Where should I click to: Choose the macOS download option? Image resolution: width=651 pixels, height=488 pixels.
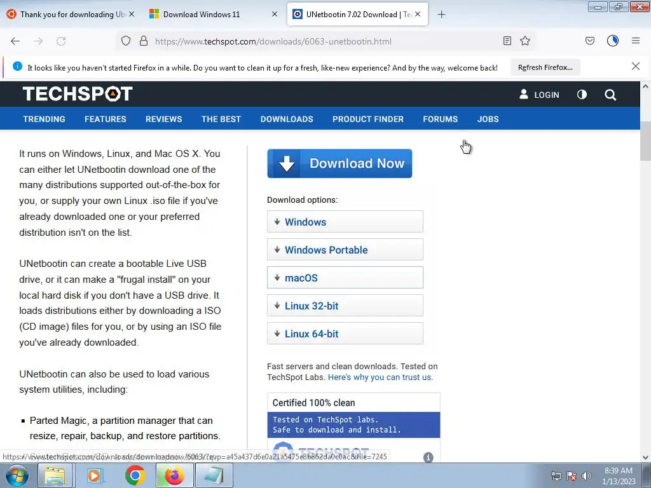pos(345,278)
